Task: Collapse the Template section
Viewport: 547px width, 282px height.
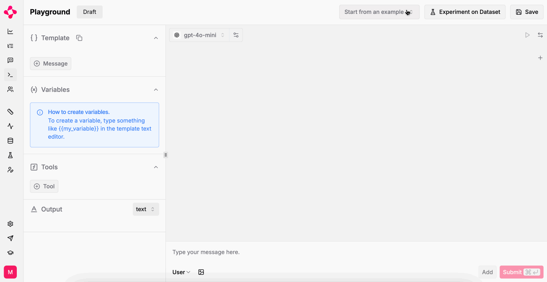Action: pyautogui.click(x=156, y=38)
